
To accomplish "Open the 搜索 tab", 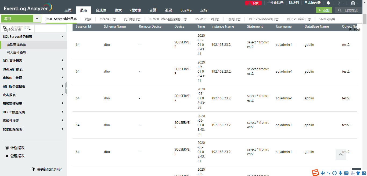I will click(x=118, y=10).
